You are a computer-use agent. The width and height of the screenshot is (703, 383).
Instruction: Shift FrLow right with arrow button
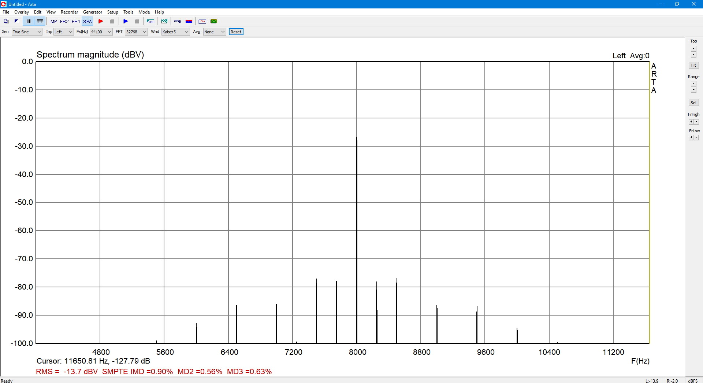pos(696,137)
